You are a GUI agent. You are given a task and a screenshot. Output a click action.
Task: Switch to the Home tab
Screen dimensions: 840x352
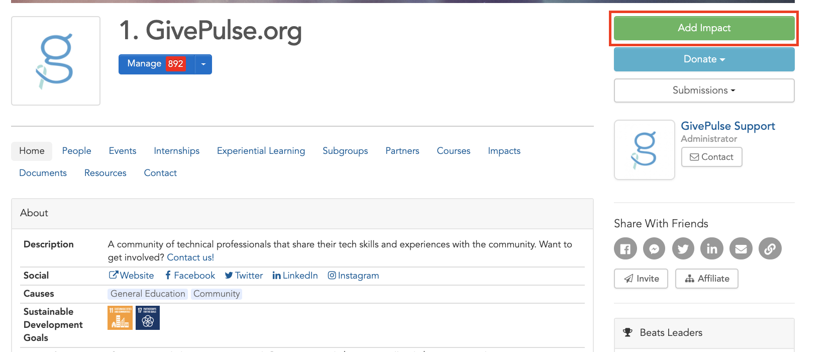(x=32, y=151)
